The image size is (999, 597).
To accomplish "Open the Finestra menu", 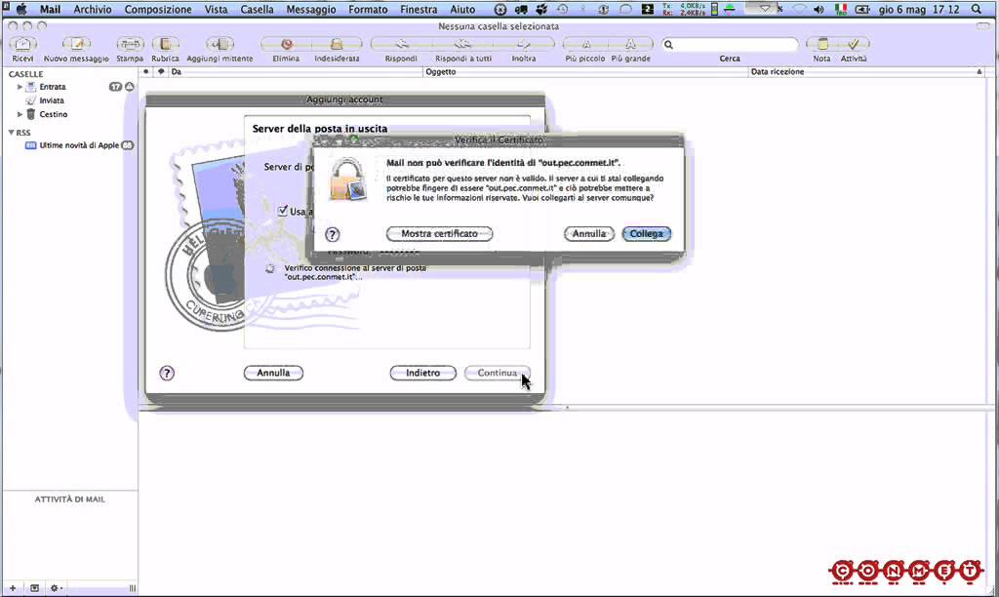I will point(419,10).
